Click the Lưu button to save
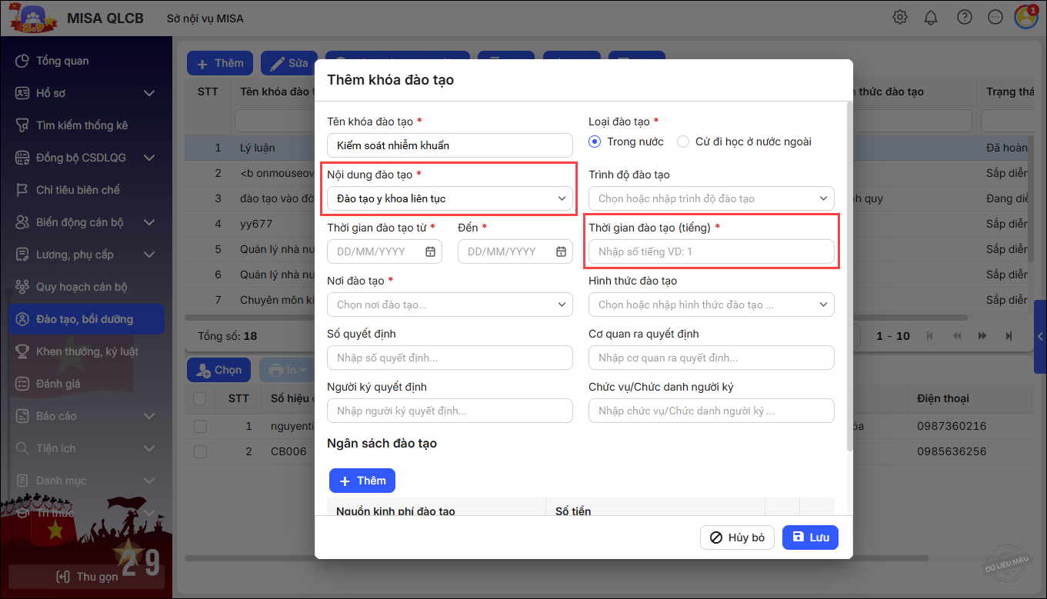Image resolution: width=1047 pixels, height=599 pixels. click(809, 537)
